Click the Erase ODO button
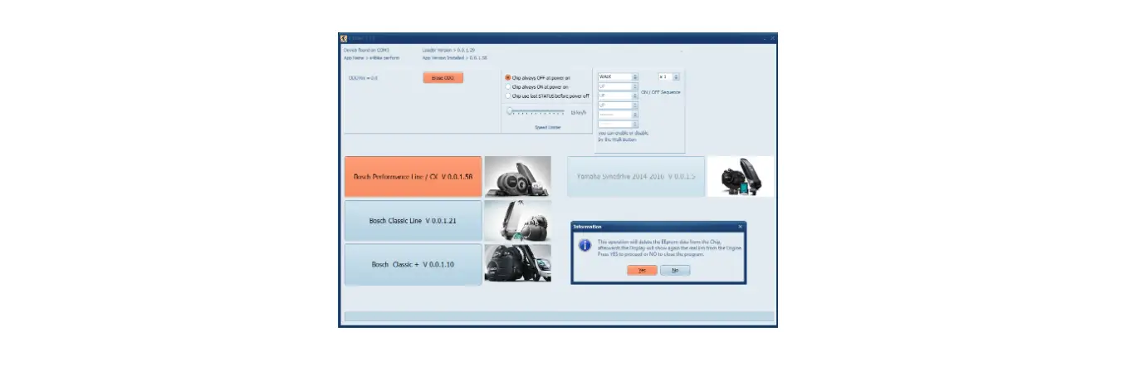The width and height of the screenshot is (1140, 377). (443, 78)
